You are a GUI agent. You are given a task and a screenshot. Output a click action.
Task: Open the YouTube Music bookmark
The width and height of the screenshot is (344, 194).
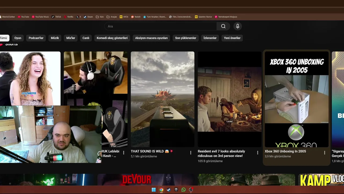pos(40,17)
